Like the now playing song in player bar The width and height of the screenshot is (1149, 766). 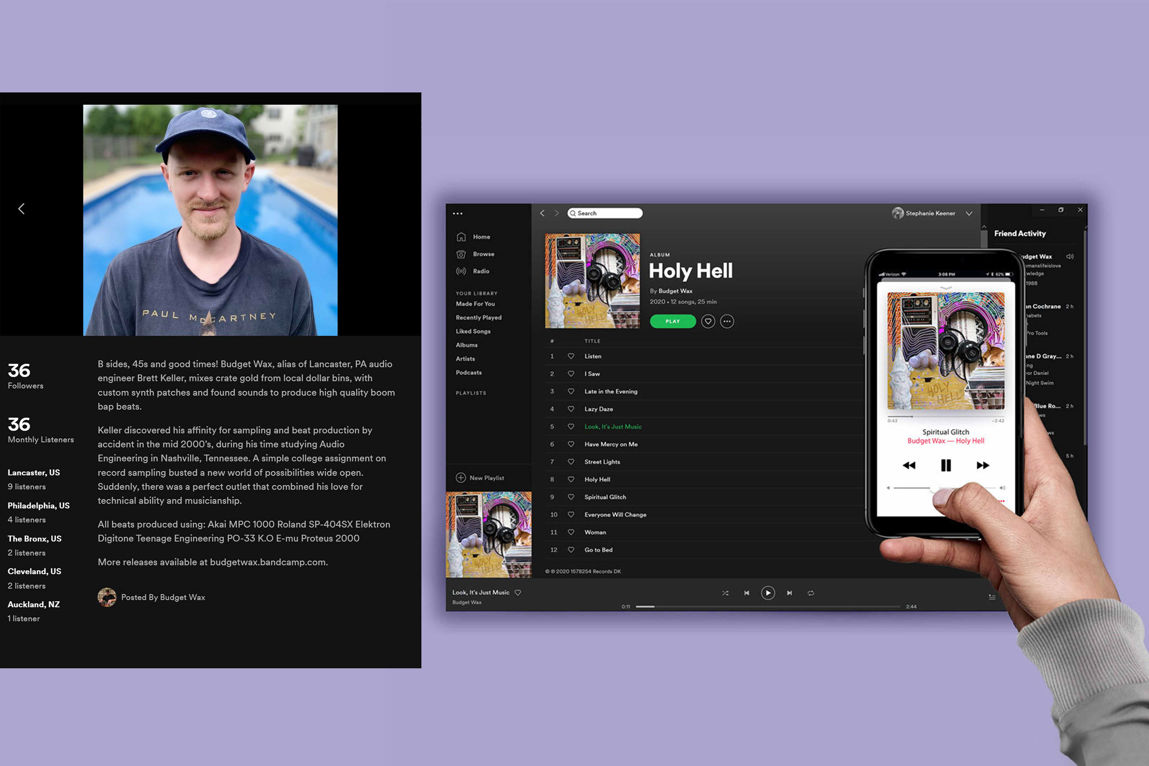tap(518, 592)
